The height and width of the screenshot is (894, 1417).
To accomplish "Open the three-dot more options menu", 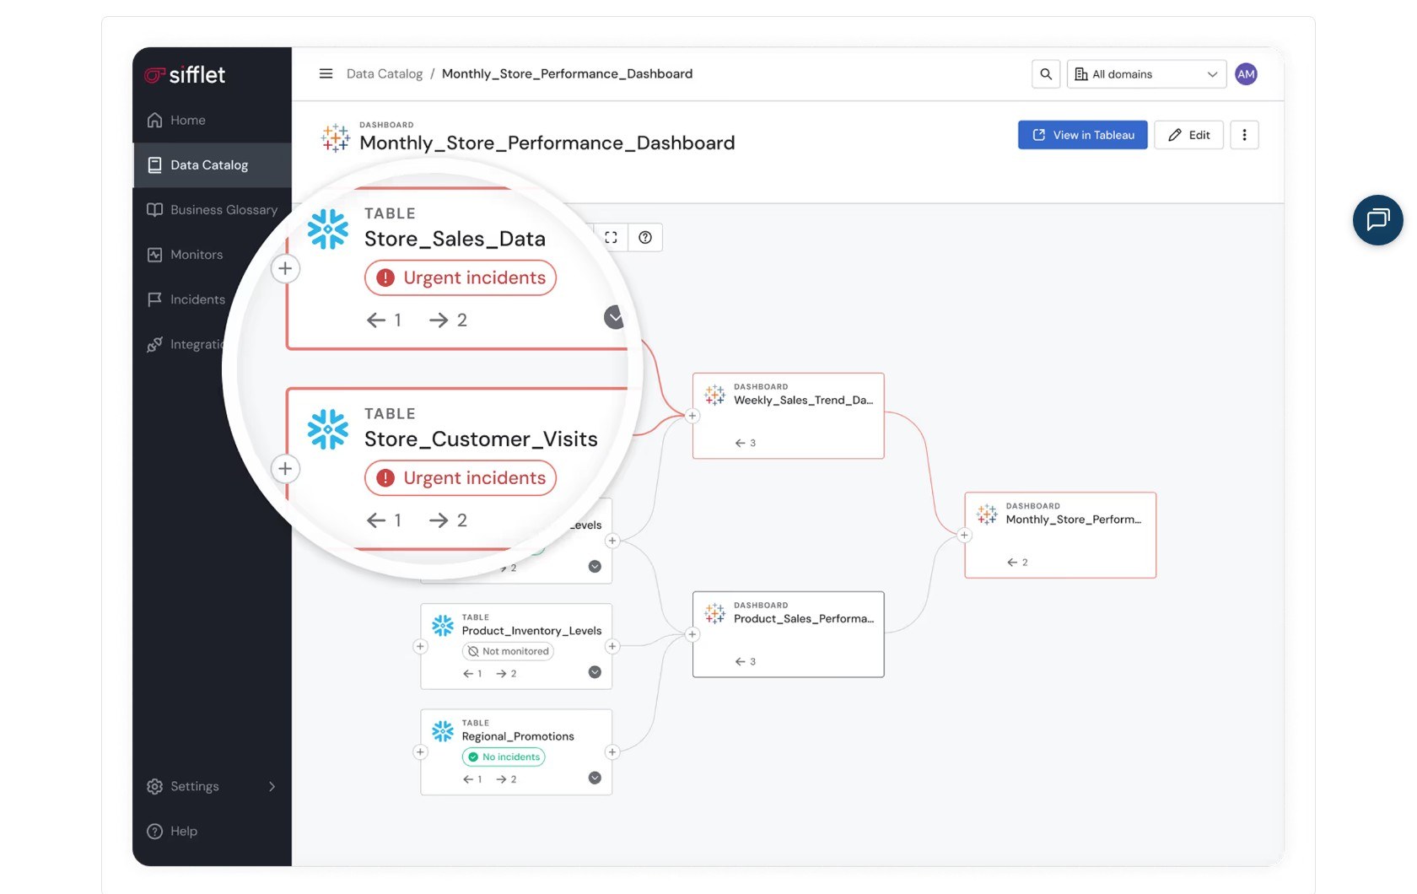I will [x=1244, y=135].
